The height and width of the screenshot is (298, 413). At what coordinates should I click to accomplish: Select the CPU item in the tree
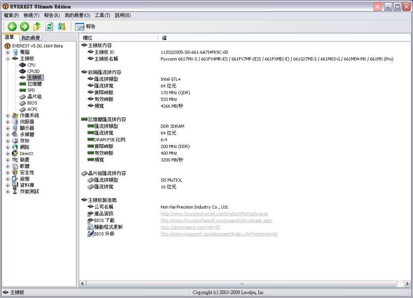click(x=31, y=65)
